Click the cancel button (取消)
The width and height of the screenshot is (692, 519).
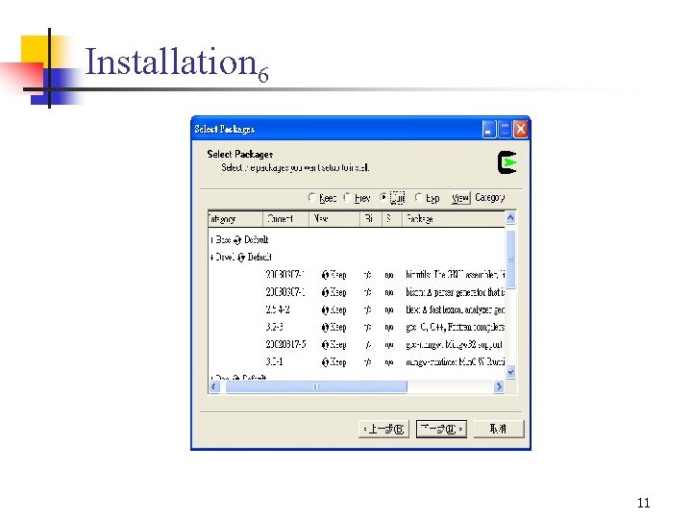coord(499,429)
